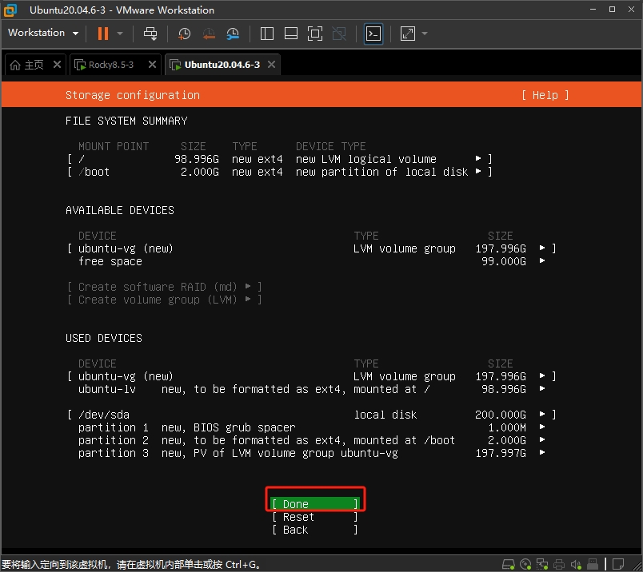Screen dimensions: 643x572
Task: Click the CD/DVD drive status icon
Action: click(x=525, y=564)
